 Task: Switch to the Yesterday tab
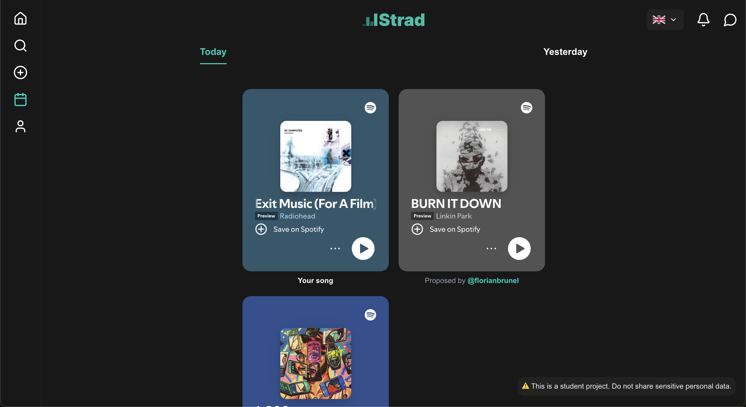point(565,52)
